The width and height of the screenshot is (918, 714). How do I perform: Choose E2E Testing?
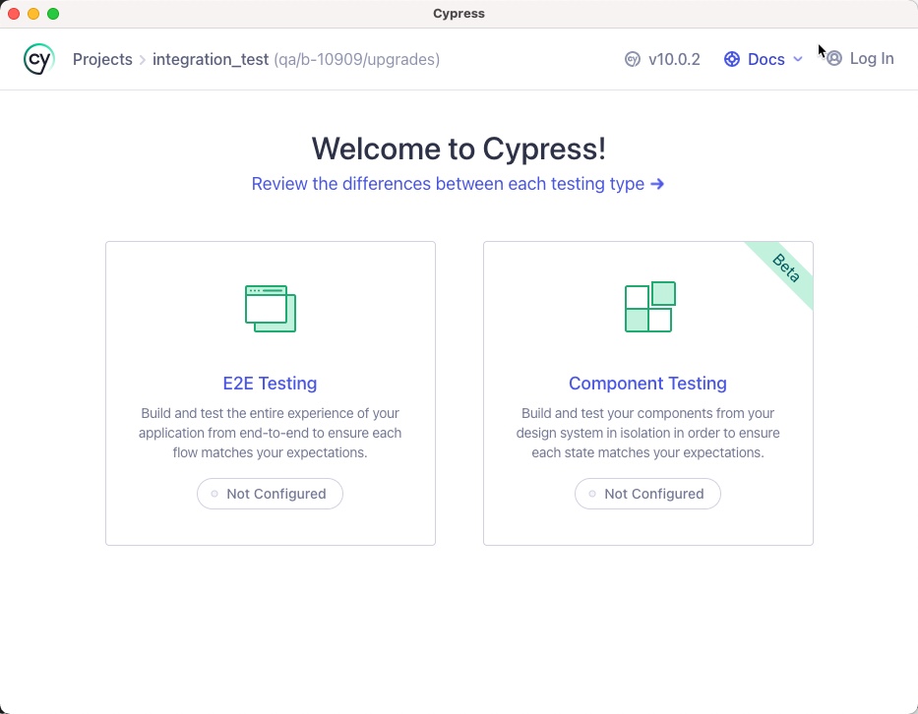[270, 384]
